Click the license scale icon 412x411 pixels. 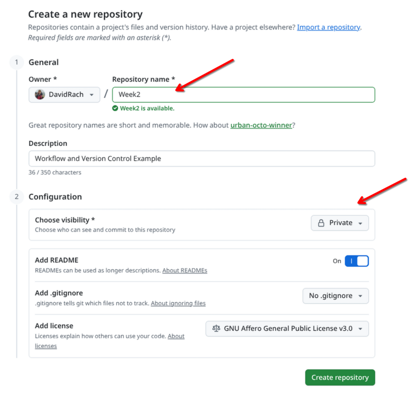pos(216,329)
